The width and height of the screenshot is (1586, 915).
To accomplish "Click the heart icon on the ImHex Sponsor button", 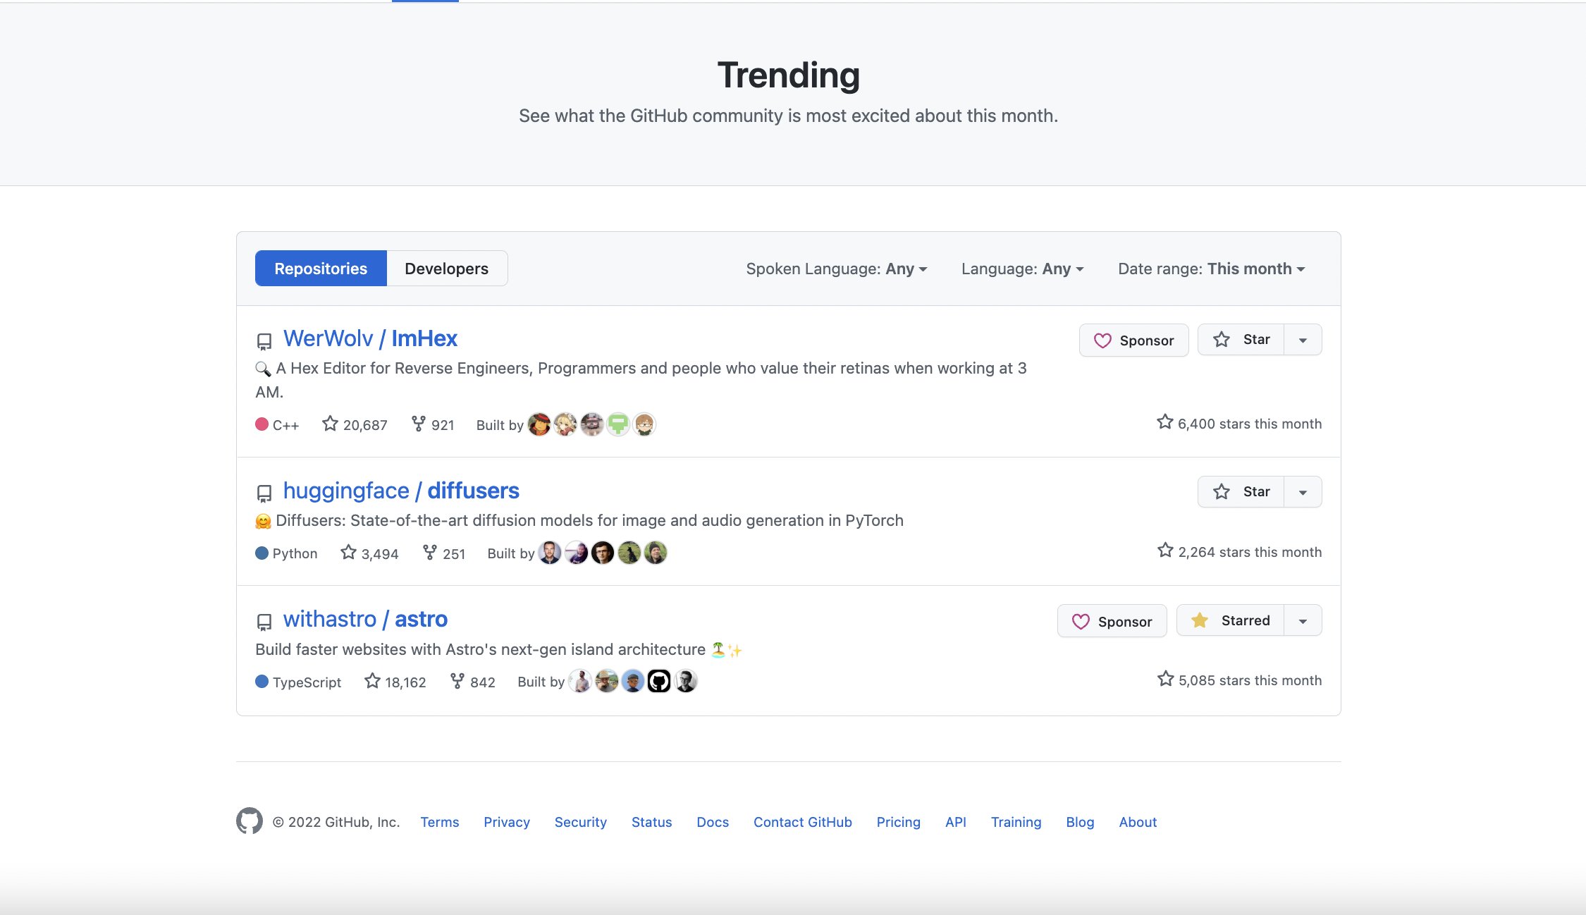I will [1102, 340].
